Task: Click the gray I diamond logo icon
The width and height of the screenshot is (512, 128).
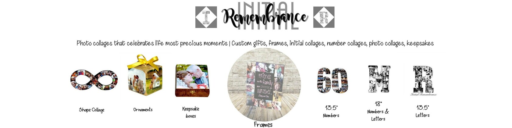Action: (206, 17)
